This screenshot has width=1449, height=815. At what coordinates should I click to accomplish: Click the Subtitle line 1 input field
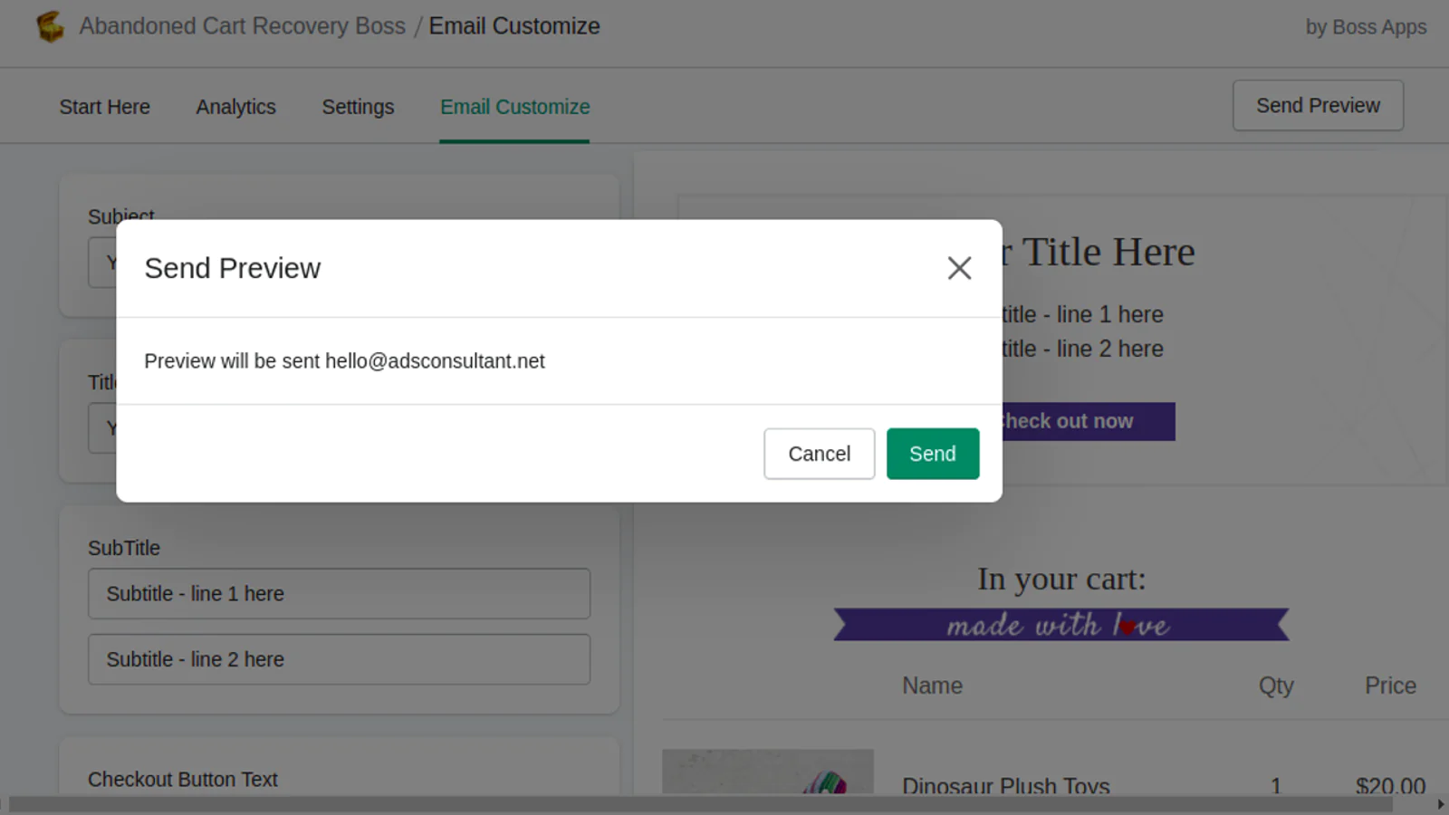(x=339, y=594)
